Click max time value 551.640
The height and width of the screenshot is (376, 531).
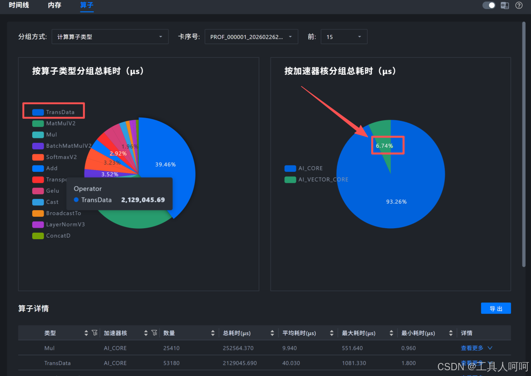click(x=352, y=348)
